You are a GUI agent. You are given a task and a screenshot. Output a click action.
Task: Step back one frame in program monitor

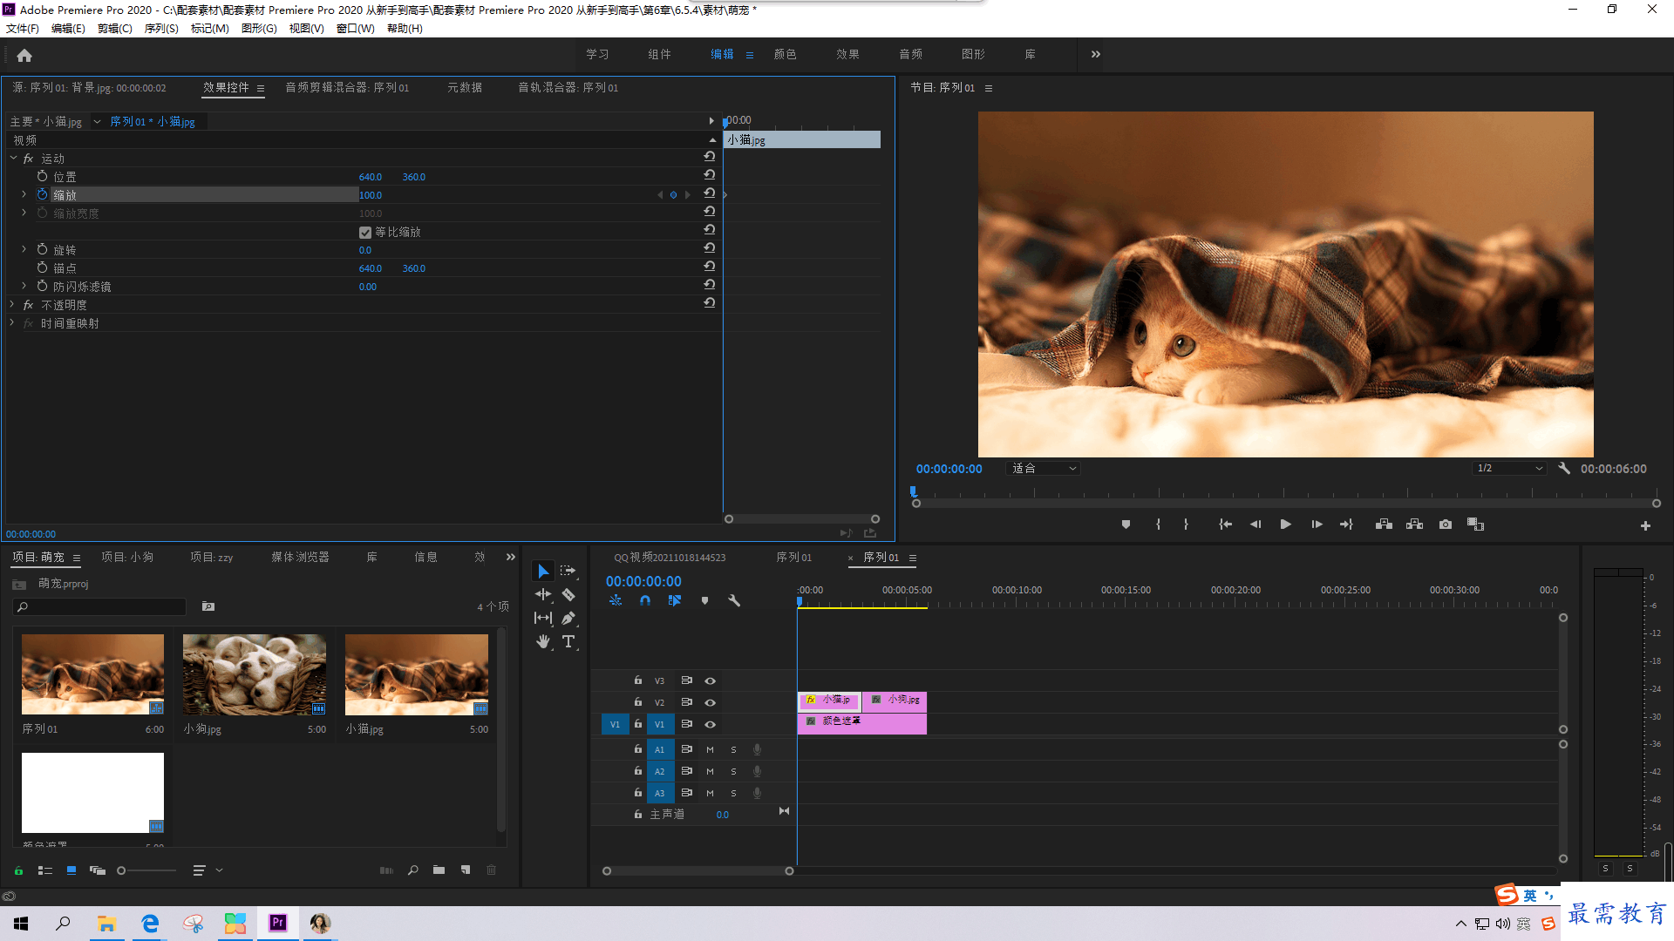tap(1255, 525)
